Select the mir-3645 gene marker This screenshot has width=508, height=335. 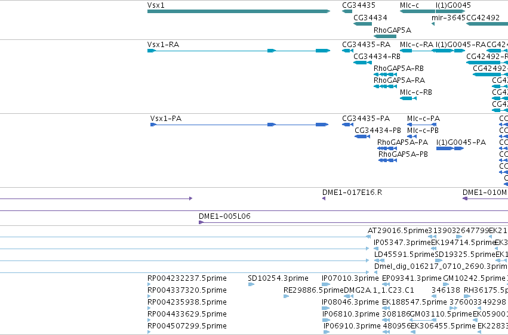433,24
